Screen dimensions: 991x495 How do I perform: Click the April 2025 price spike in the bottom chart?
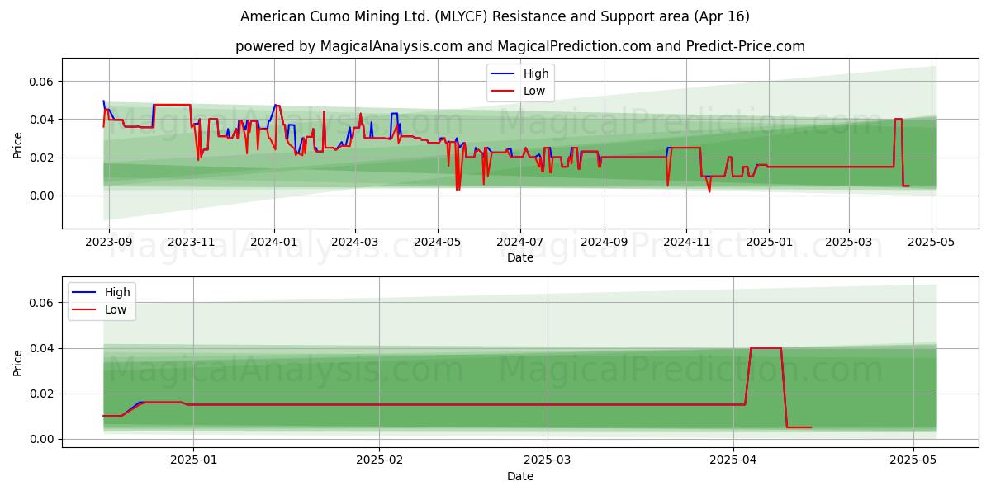(766, 348)
